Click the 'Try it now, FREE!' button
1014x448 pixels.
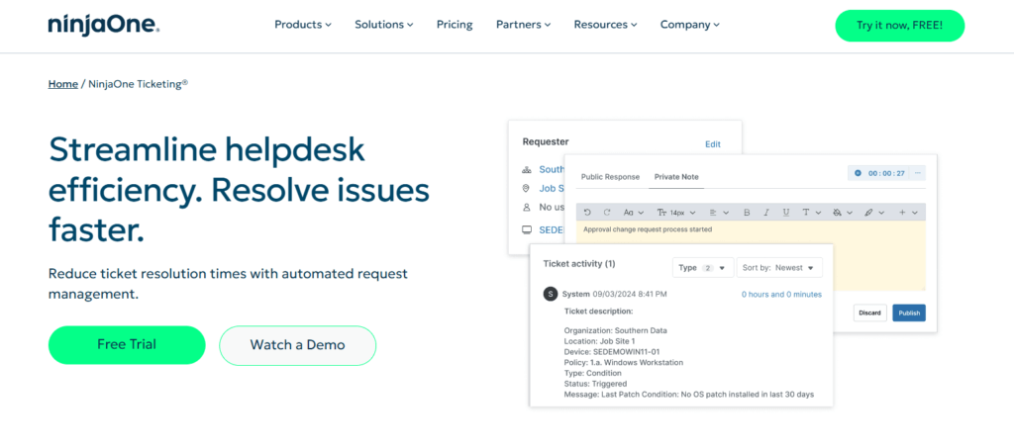pos(899,26)
